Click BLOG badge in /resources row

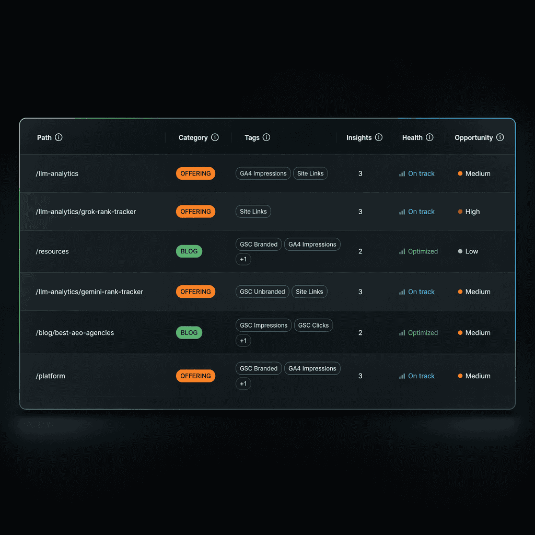189,251
